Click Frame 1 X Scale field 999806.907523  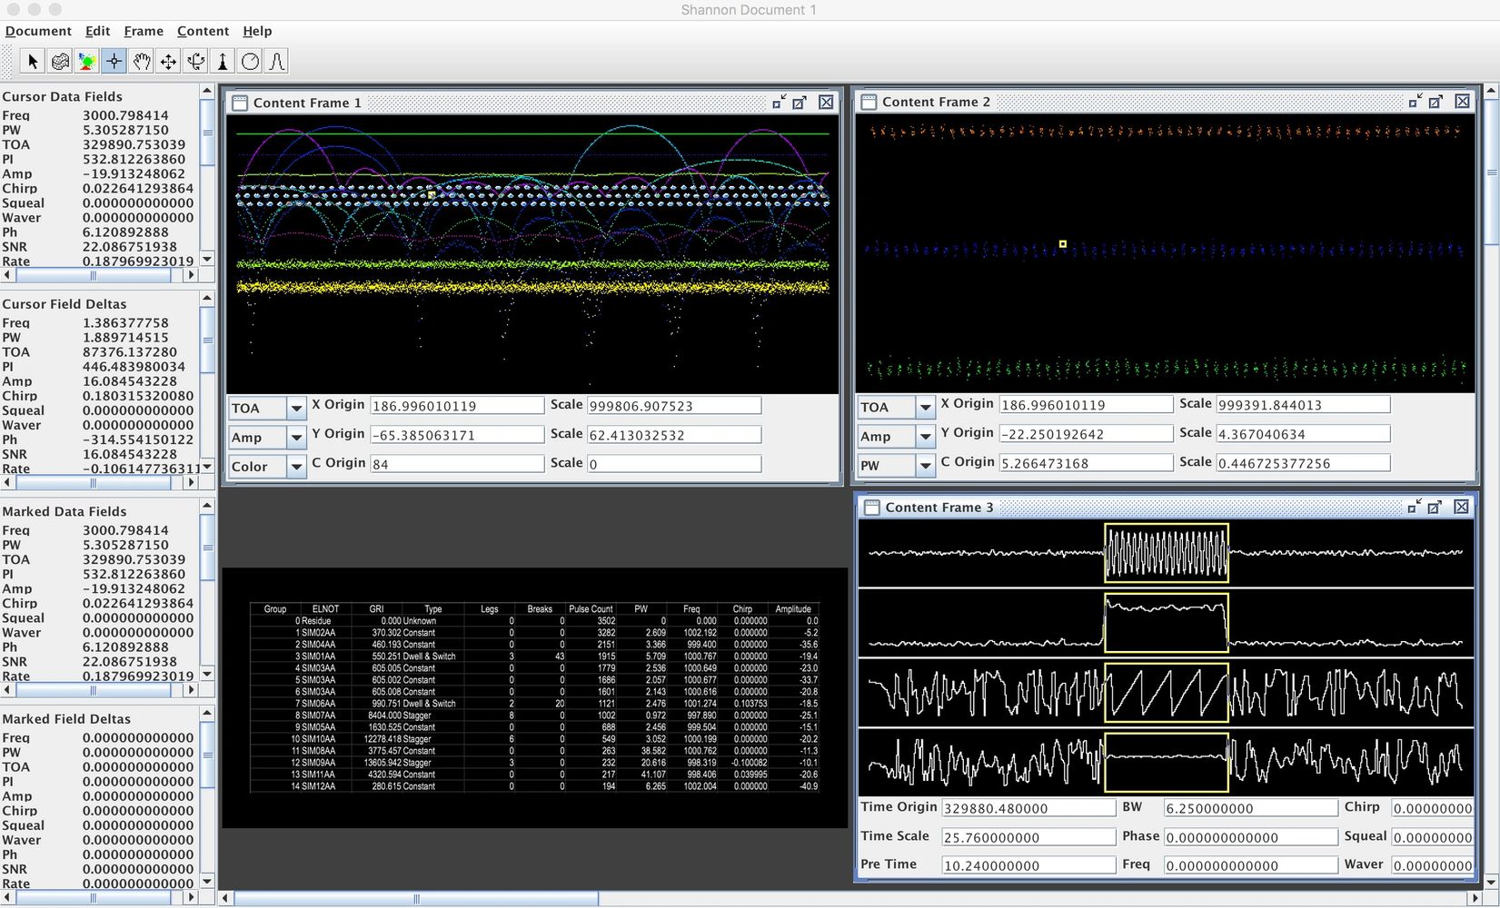(674, 406)
